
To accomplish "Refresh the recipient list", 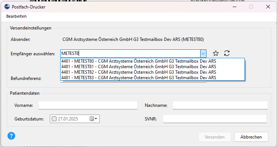I will click(x=227, y=53).
